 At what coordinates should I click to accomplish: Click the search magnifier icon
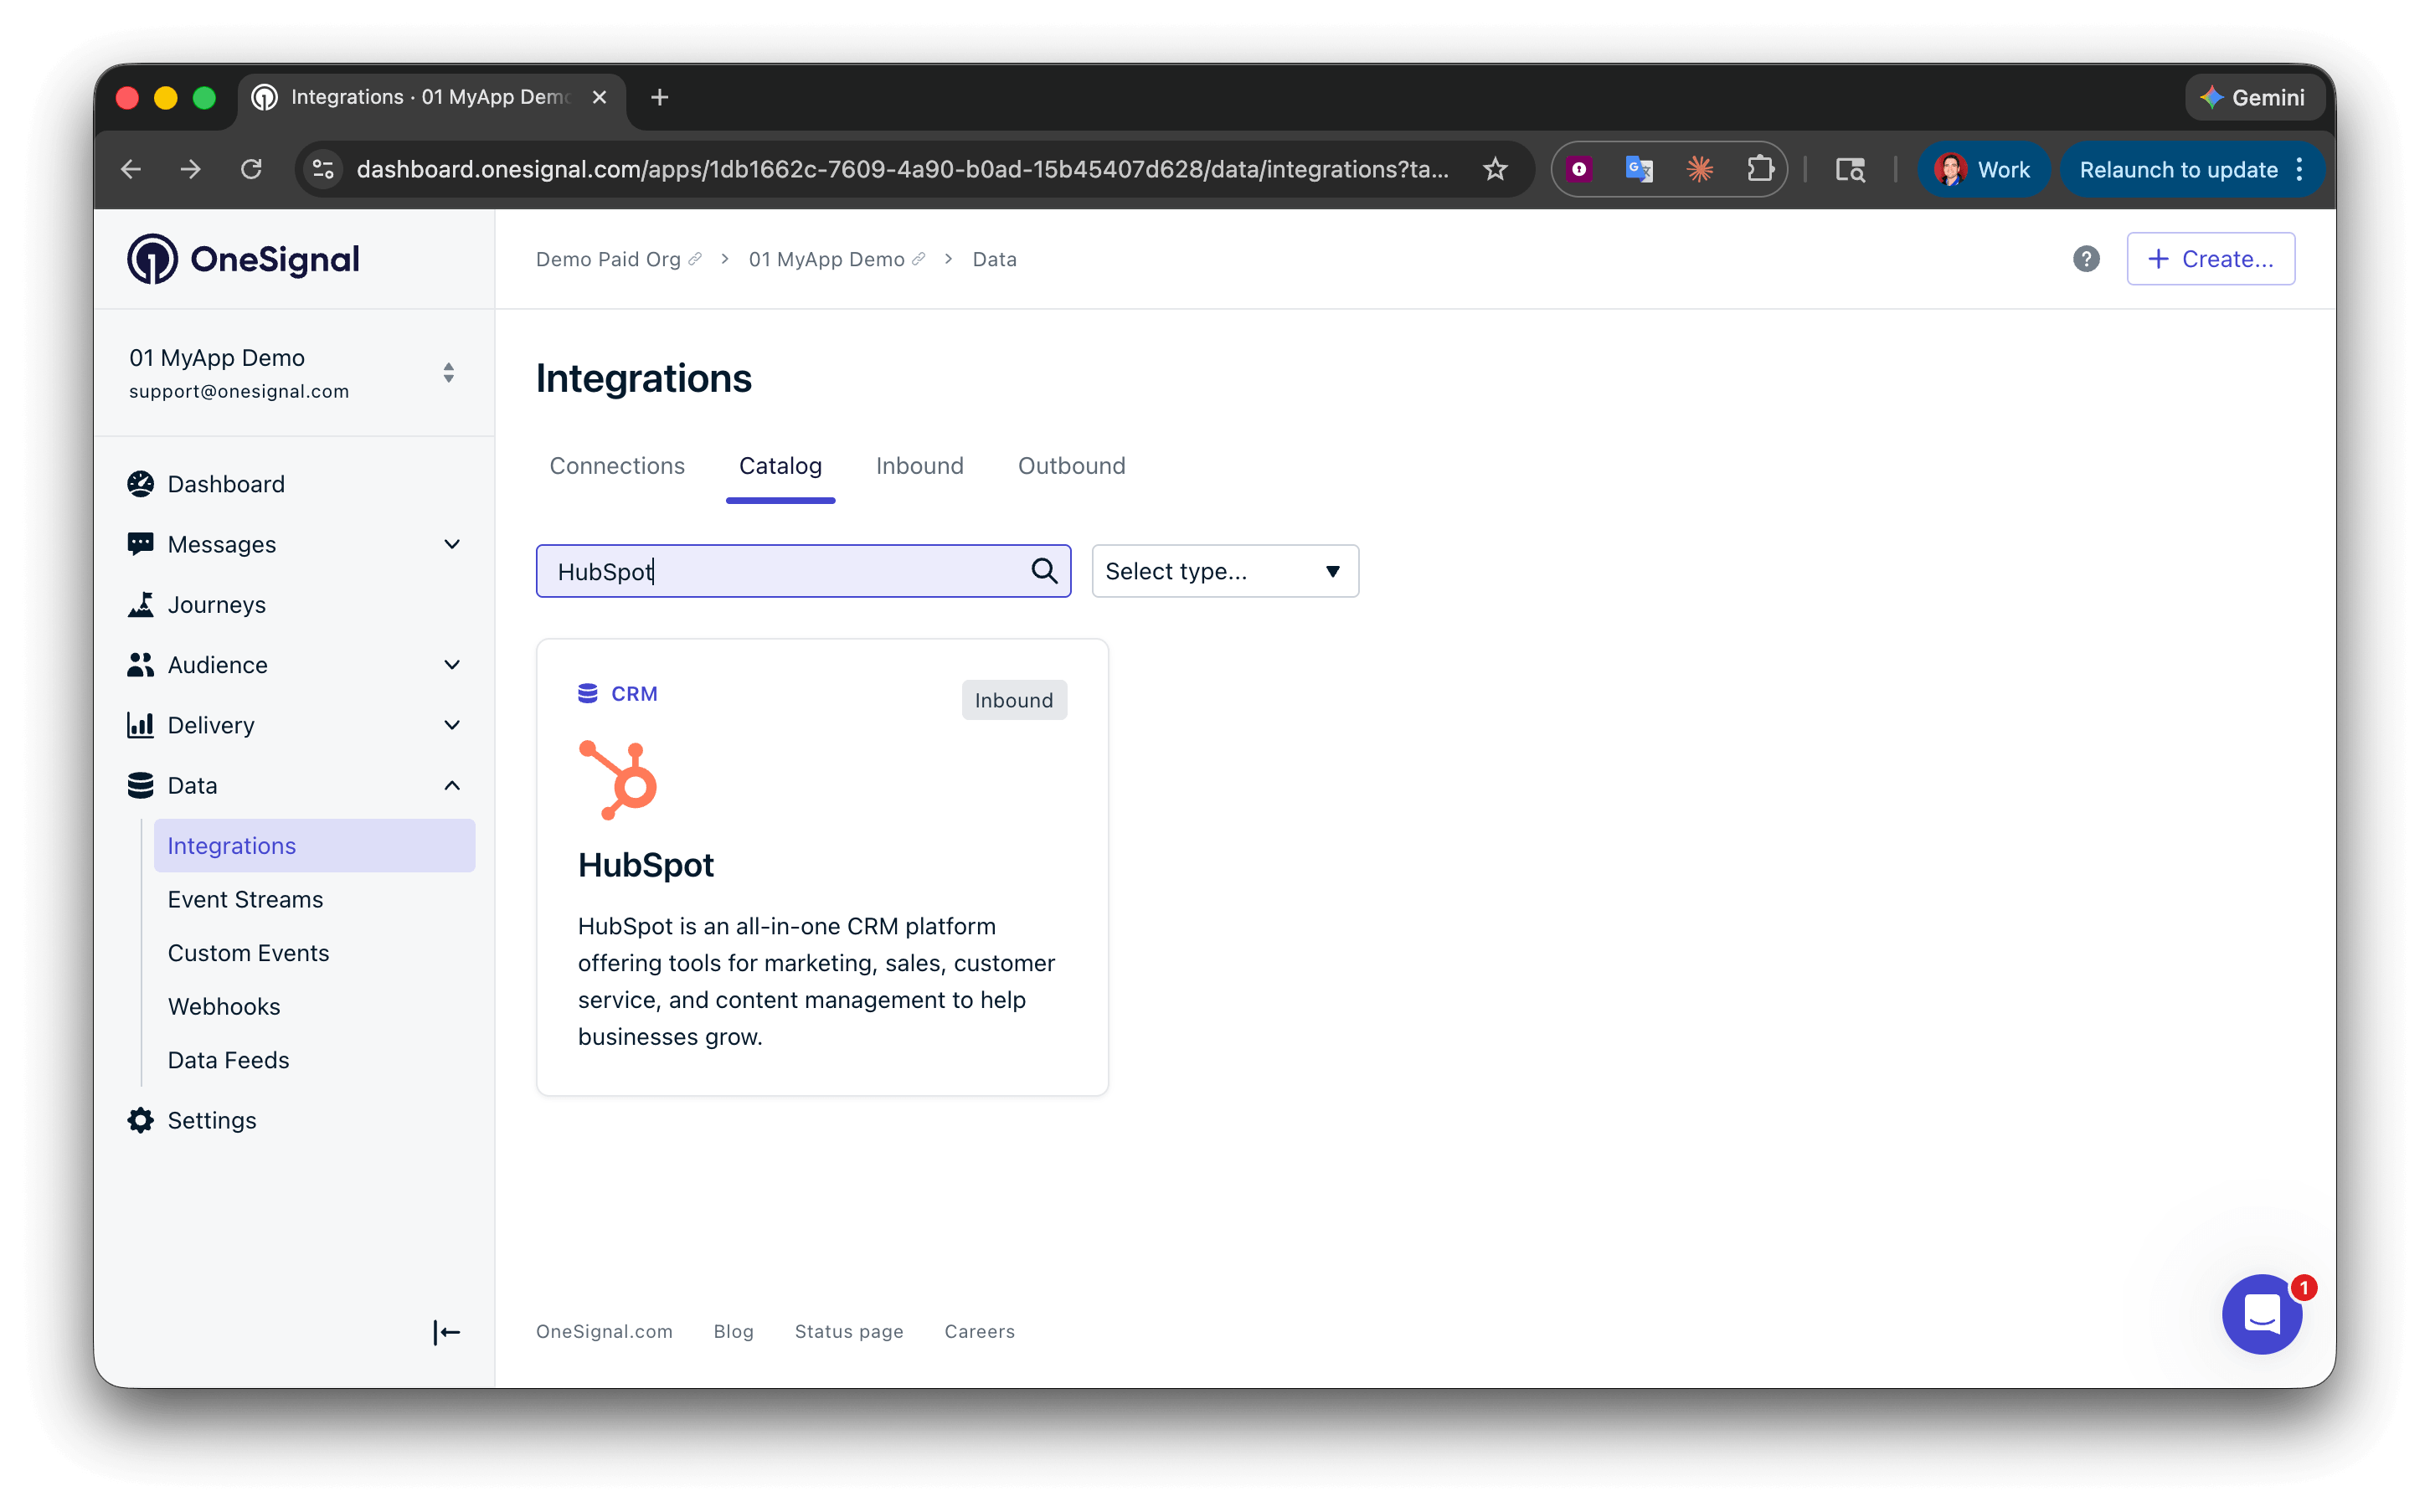[1043, 571]
